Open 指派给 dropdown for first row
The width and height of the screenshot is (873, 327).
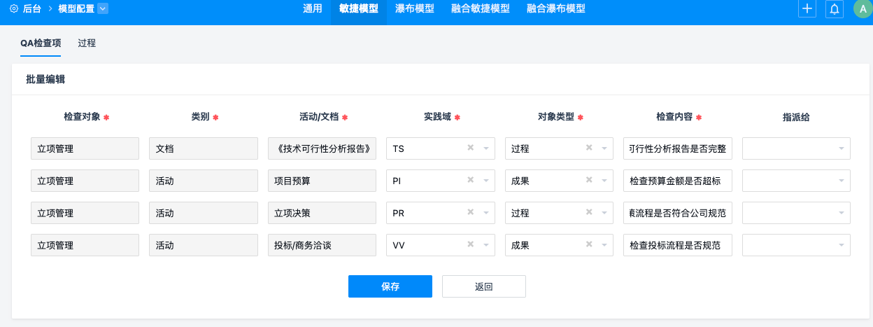[x=840, y=148]
